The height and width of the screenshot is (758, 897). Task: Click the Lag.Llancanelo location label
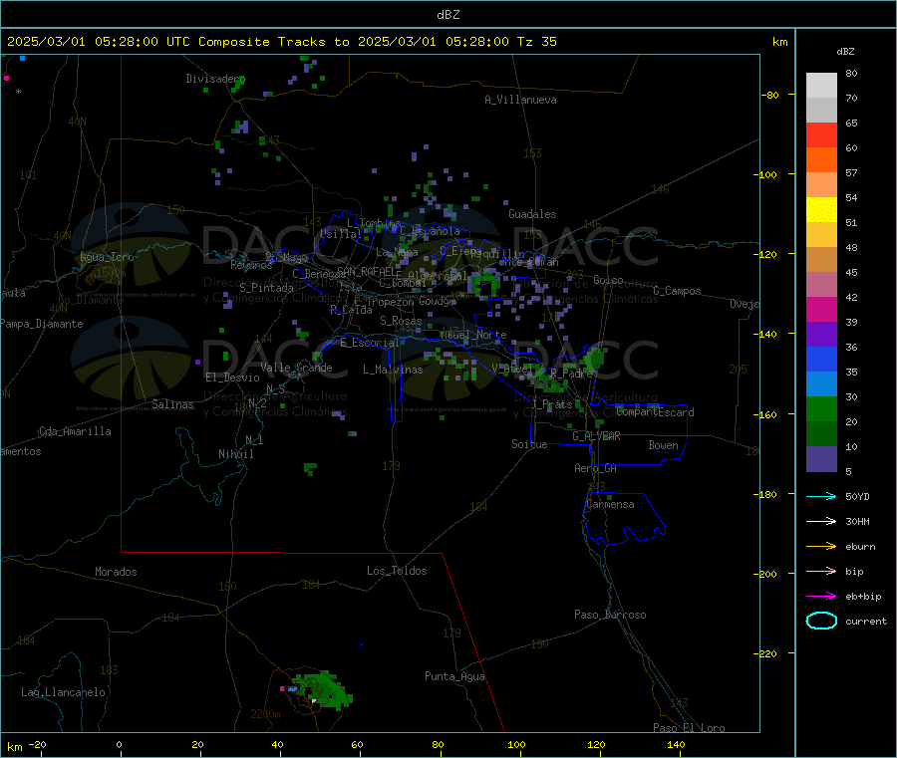pyautogui.click(x=63, y=692)
